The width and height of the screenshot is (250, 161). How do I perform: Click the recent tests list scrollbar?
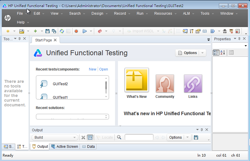pyautogui.click(x=106, y=88)
